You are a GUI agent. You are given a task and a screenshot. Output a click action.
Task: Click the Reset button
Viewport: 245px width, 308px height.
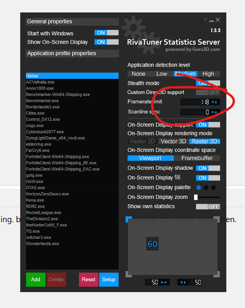tap(89, 280)
